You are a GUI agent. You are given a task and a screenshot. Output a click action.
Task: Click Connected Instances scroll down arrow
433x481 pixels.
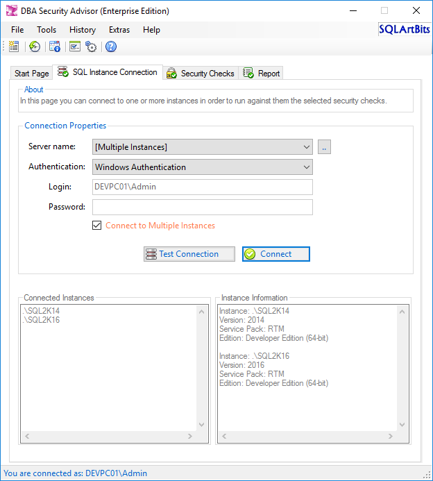tap(201, 425)
